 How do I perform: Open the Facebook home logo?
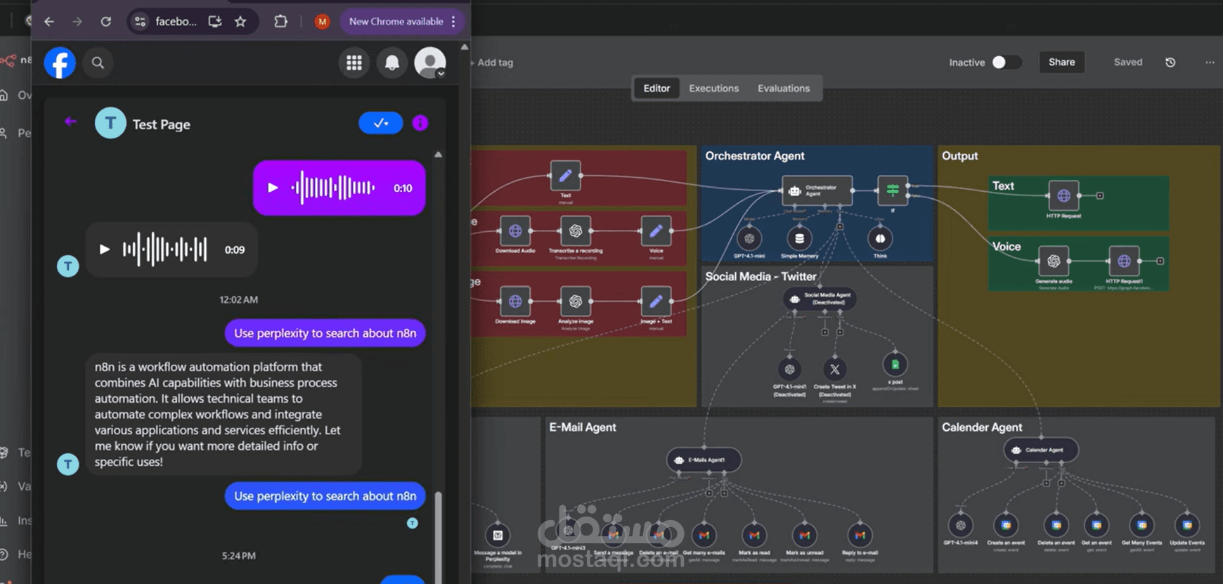[x=60, y=63]
